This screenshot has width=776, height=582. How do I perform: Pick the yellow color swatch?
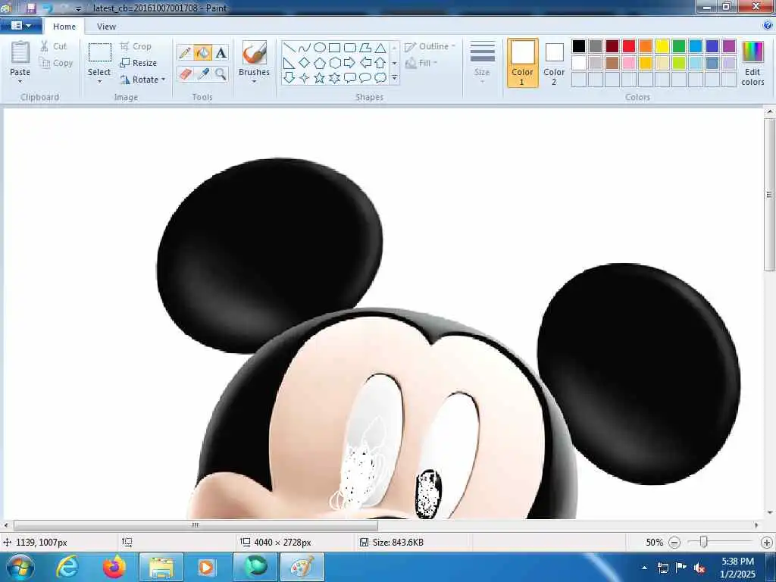(662, 46)
